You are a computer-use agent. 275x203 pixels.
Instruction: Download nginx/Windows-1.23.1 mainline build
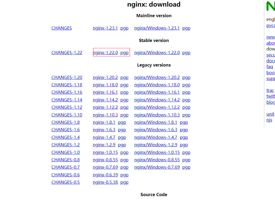157,28
